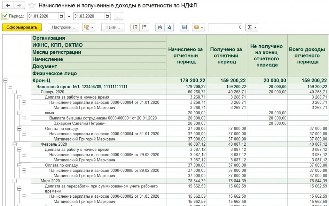Open print preview

pyautogui.click(x=169, y=27)
